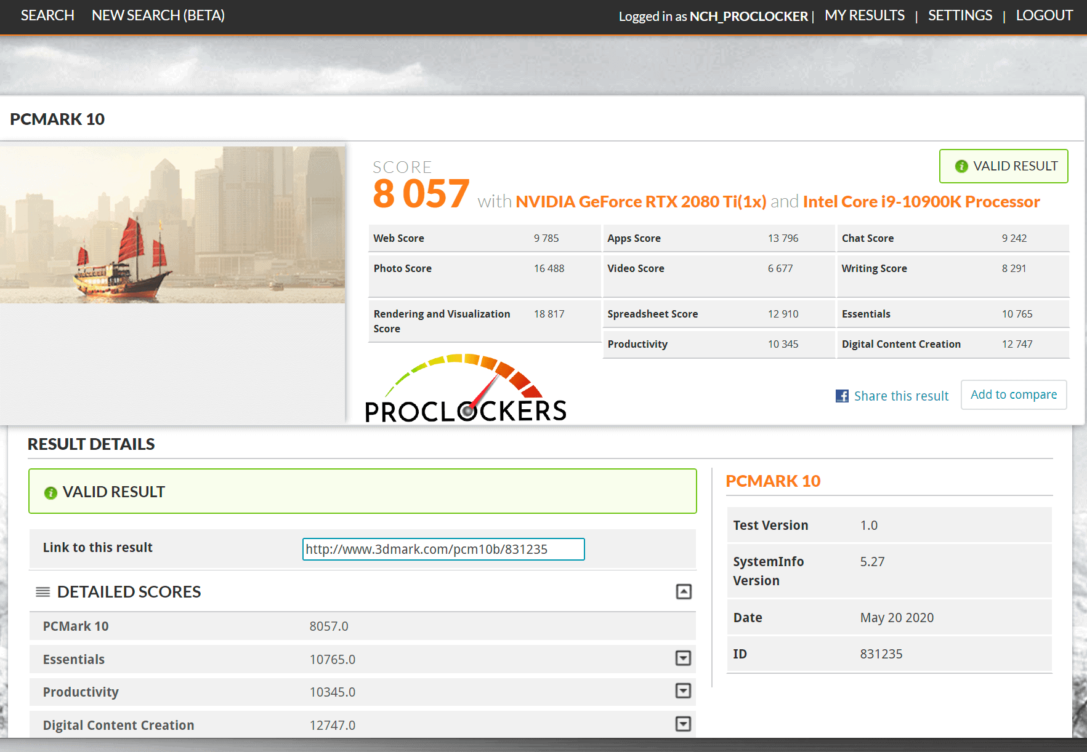Expand Digital Content Creation score row
The image size is (1087, 752).
pyautogui.click(x=683, y=724)
